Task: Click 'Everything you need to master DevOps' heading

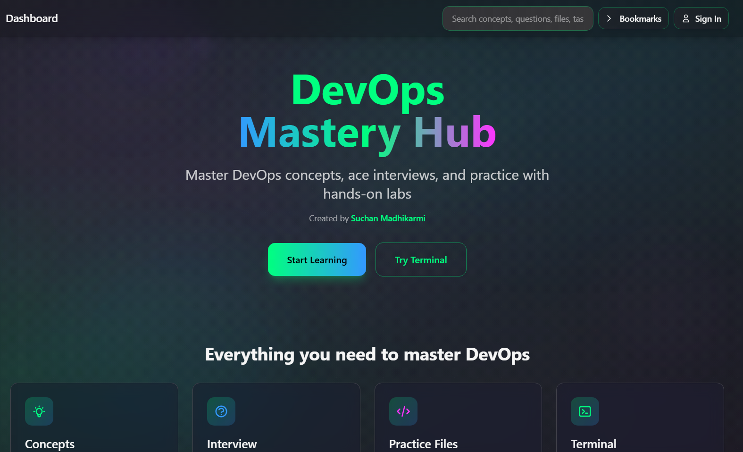Action: point(367,354)
